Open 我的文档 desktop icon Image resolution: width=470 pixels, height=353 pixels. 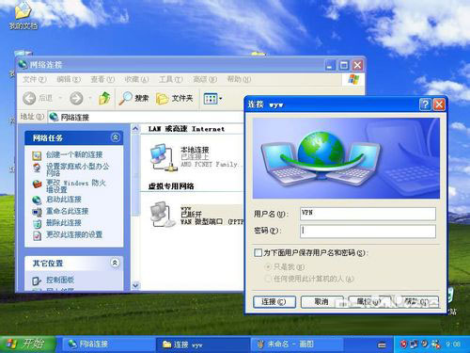point(23,15)
